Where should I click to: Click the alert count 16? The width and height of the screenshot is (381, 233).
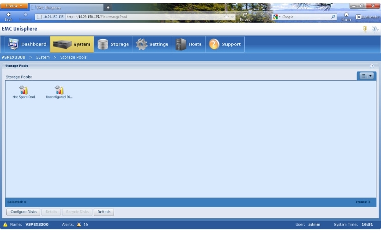coord(86,225)
